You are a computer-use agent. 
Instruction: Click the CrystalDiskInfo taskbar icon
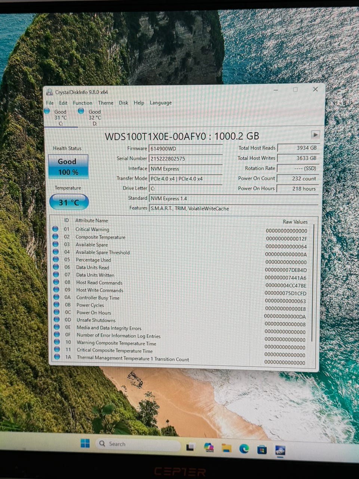280,450
